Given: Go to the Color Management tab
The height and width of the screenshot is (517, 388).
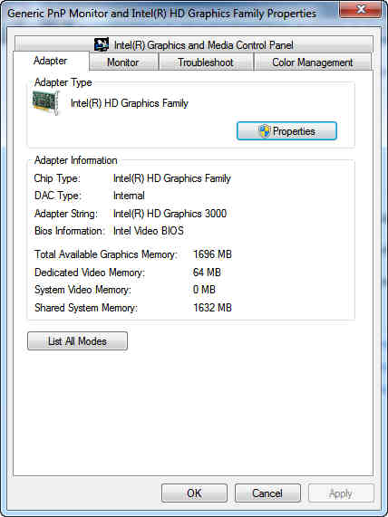Looking at the screenshot, I should click(313, 62).
